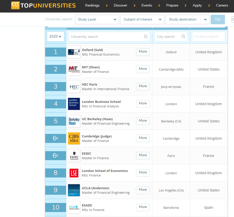234x217 pixels.
Task: Select the MSc Financial Economics program text
Action: [101, 54]
